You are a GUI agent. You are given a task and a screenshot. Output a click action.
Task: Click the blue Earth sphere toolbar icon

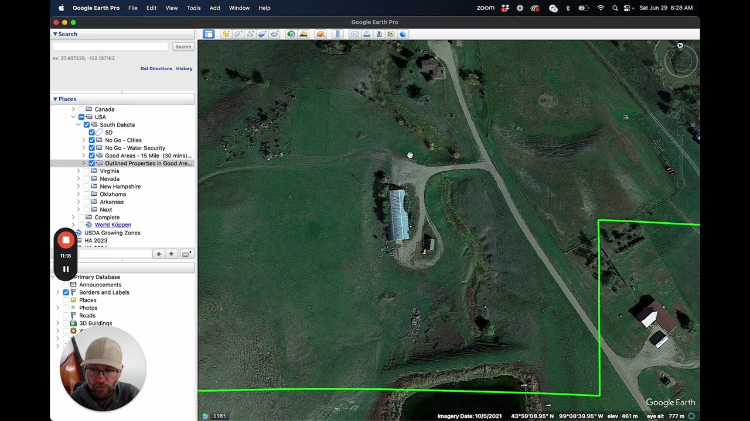[x=403, y=34]
